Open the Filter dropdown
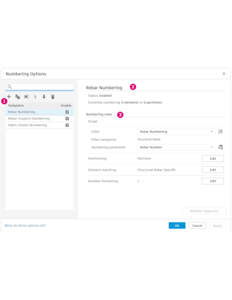This screenshot has height=300, width=232. coord(176,132)
